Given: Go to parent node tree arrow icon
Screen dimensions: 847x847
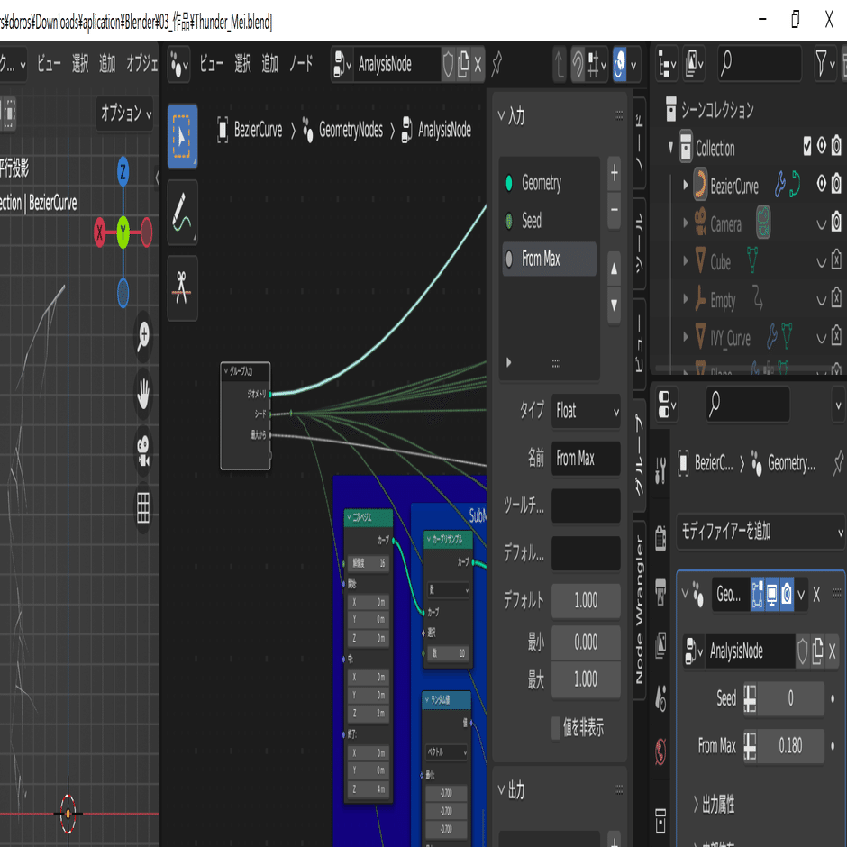Looking at the screenshot, I should coord(559,64).
